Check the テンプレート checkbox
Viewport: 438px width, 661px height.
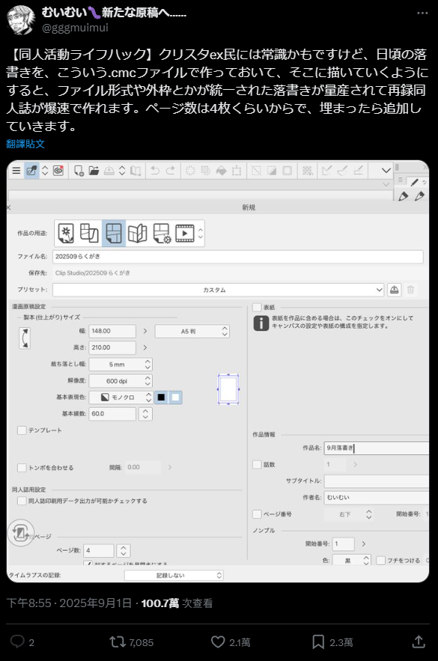coord(22,430)
